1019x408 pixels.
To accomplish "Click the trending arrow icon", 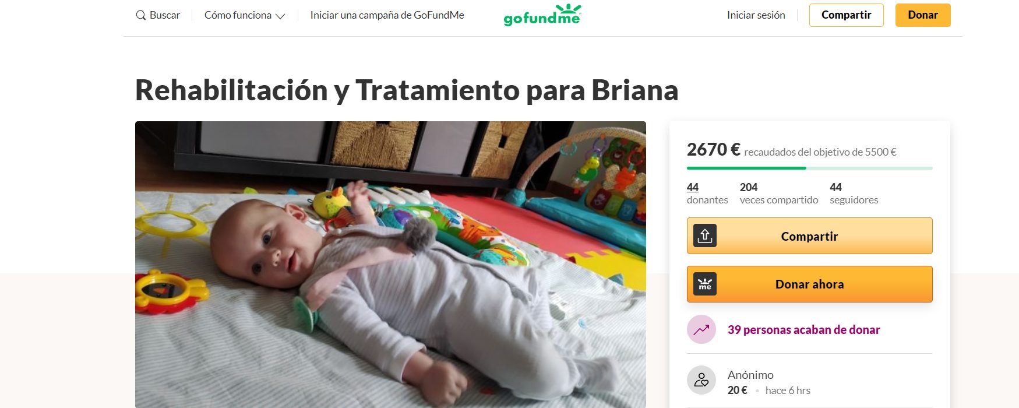I will pyautogui.click(x=701, y=329).
